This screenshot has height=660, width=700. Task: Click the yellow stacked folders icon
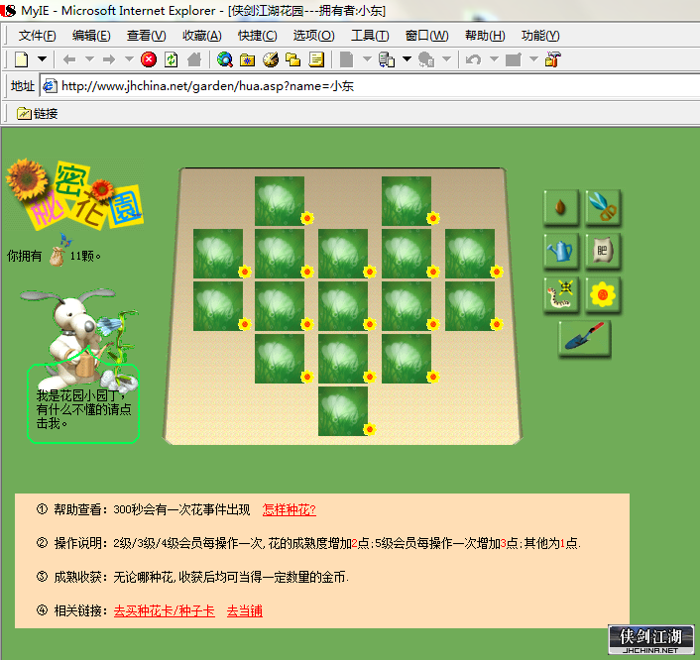[x=292, y=59]
